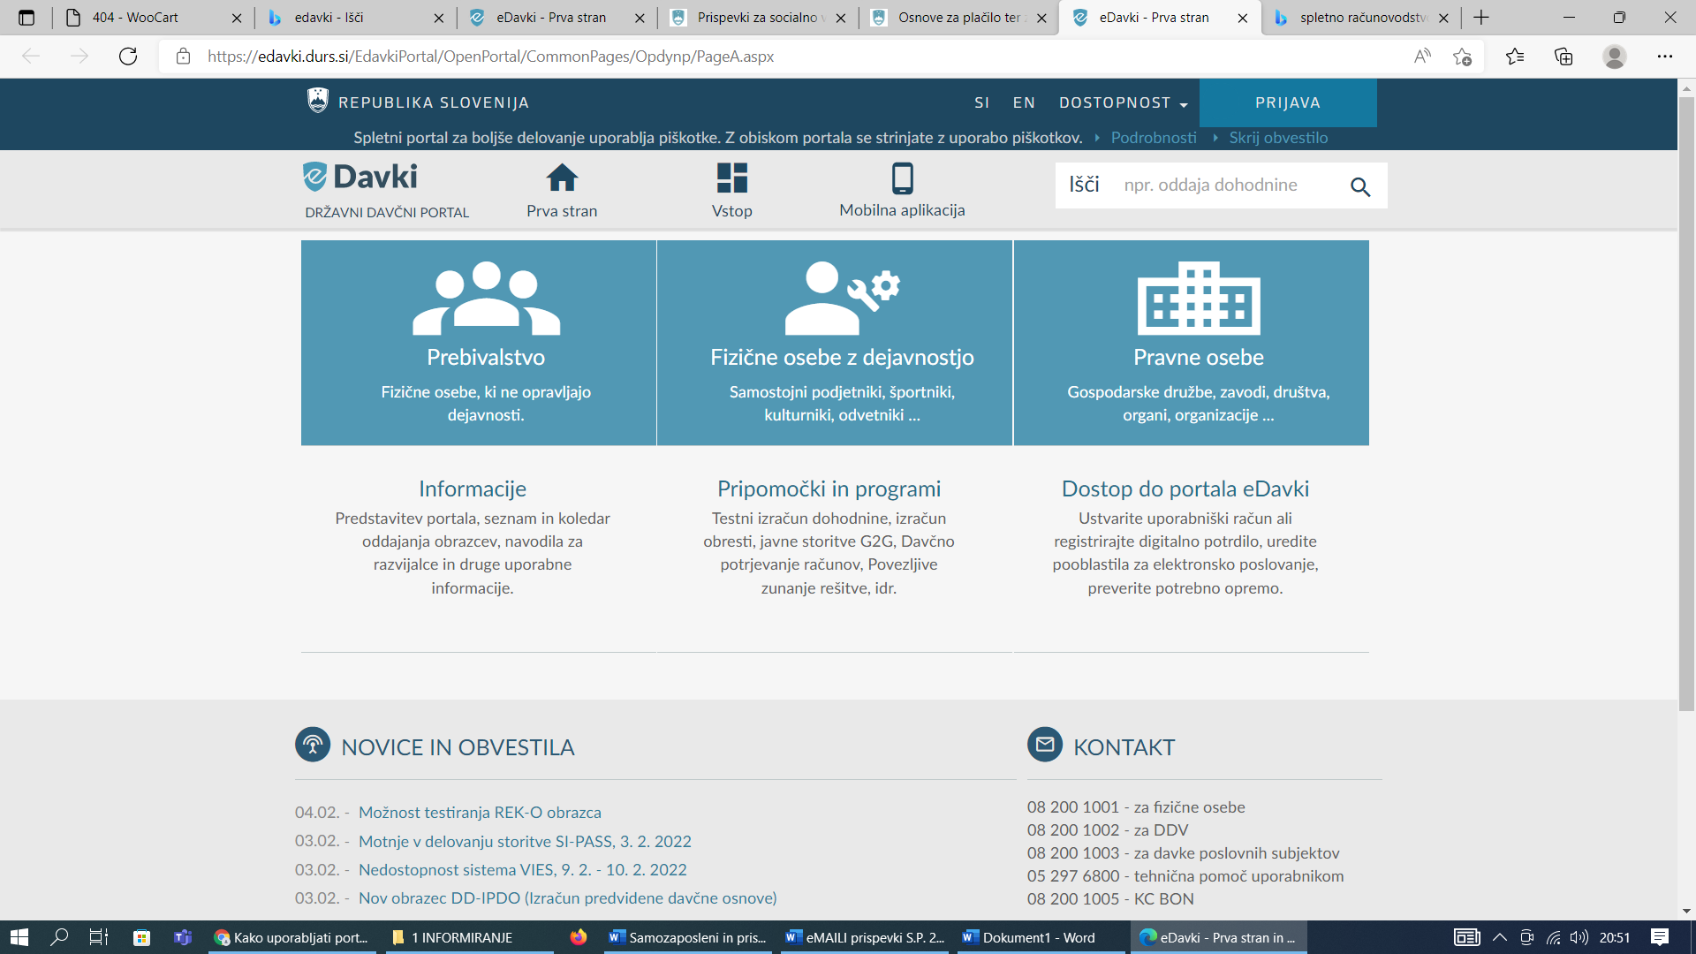
Task: Click the page vertical scrollbar thumb
Action: coord(1686,402)
